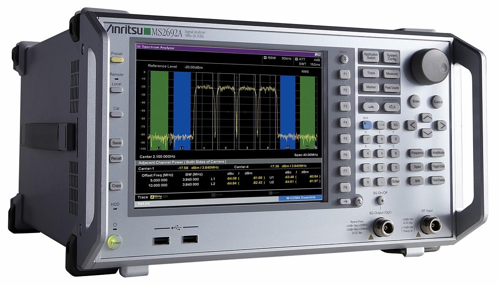Hit the right arrow cursor key
The height and width of the screenshot is (286, 498).
[x=441, y=125]
